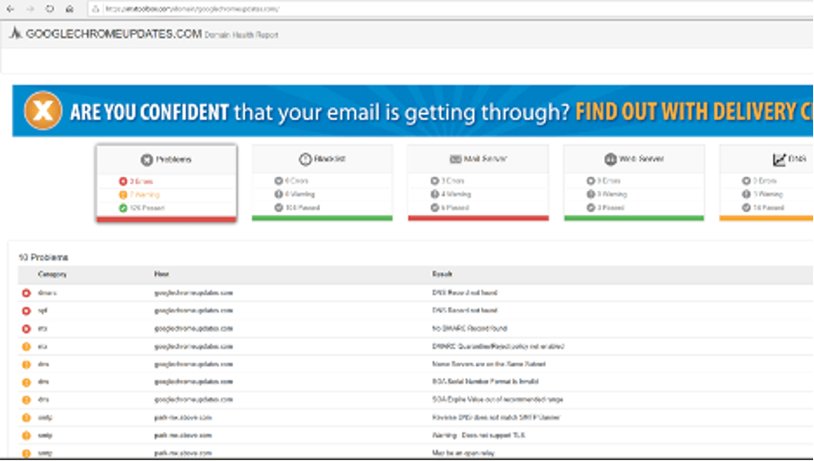Click 'Reverse DNS does not match SMTP Banner' result
Viewport: 814px width, 461px height.
click(x=496, y=417)
